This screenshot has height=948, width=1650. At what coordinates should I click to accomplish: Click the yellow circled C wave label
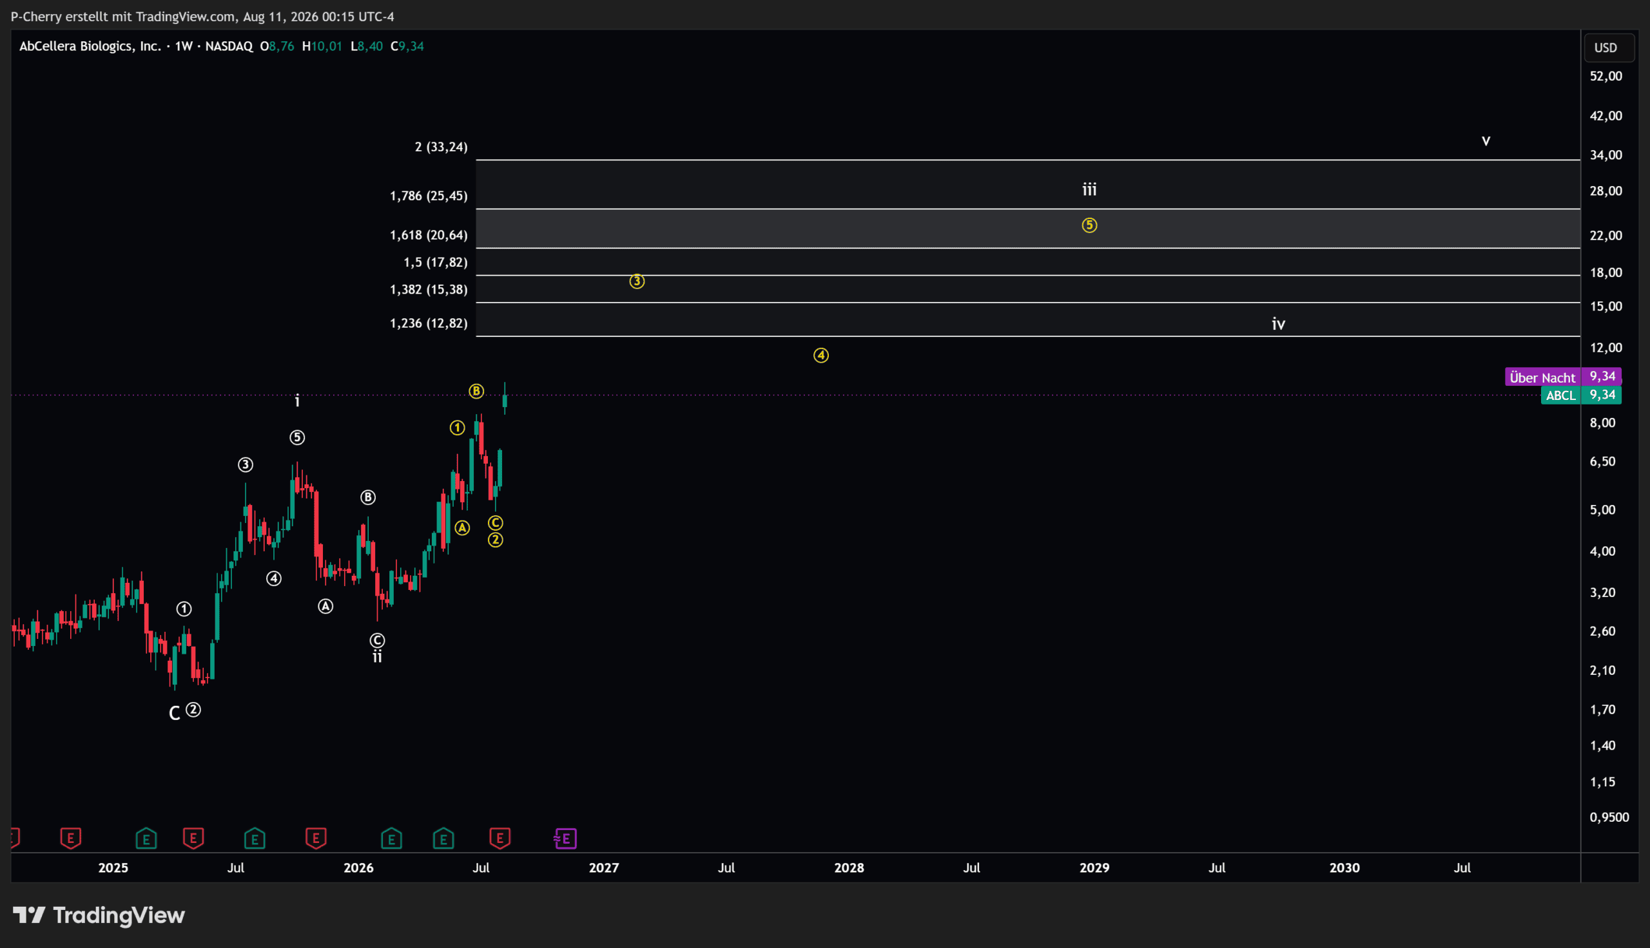pyautogui.click(x=495, y=523)
